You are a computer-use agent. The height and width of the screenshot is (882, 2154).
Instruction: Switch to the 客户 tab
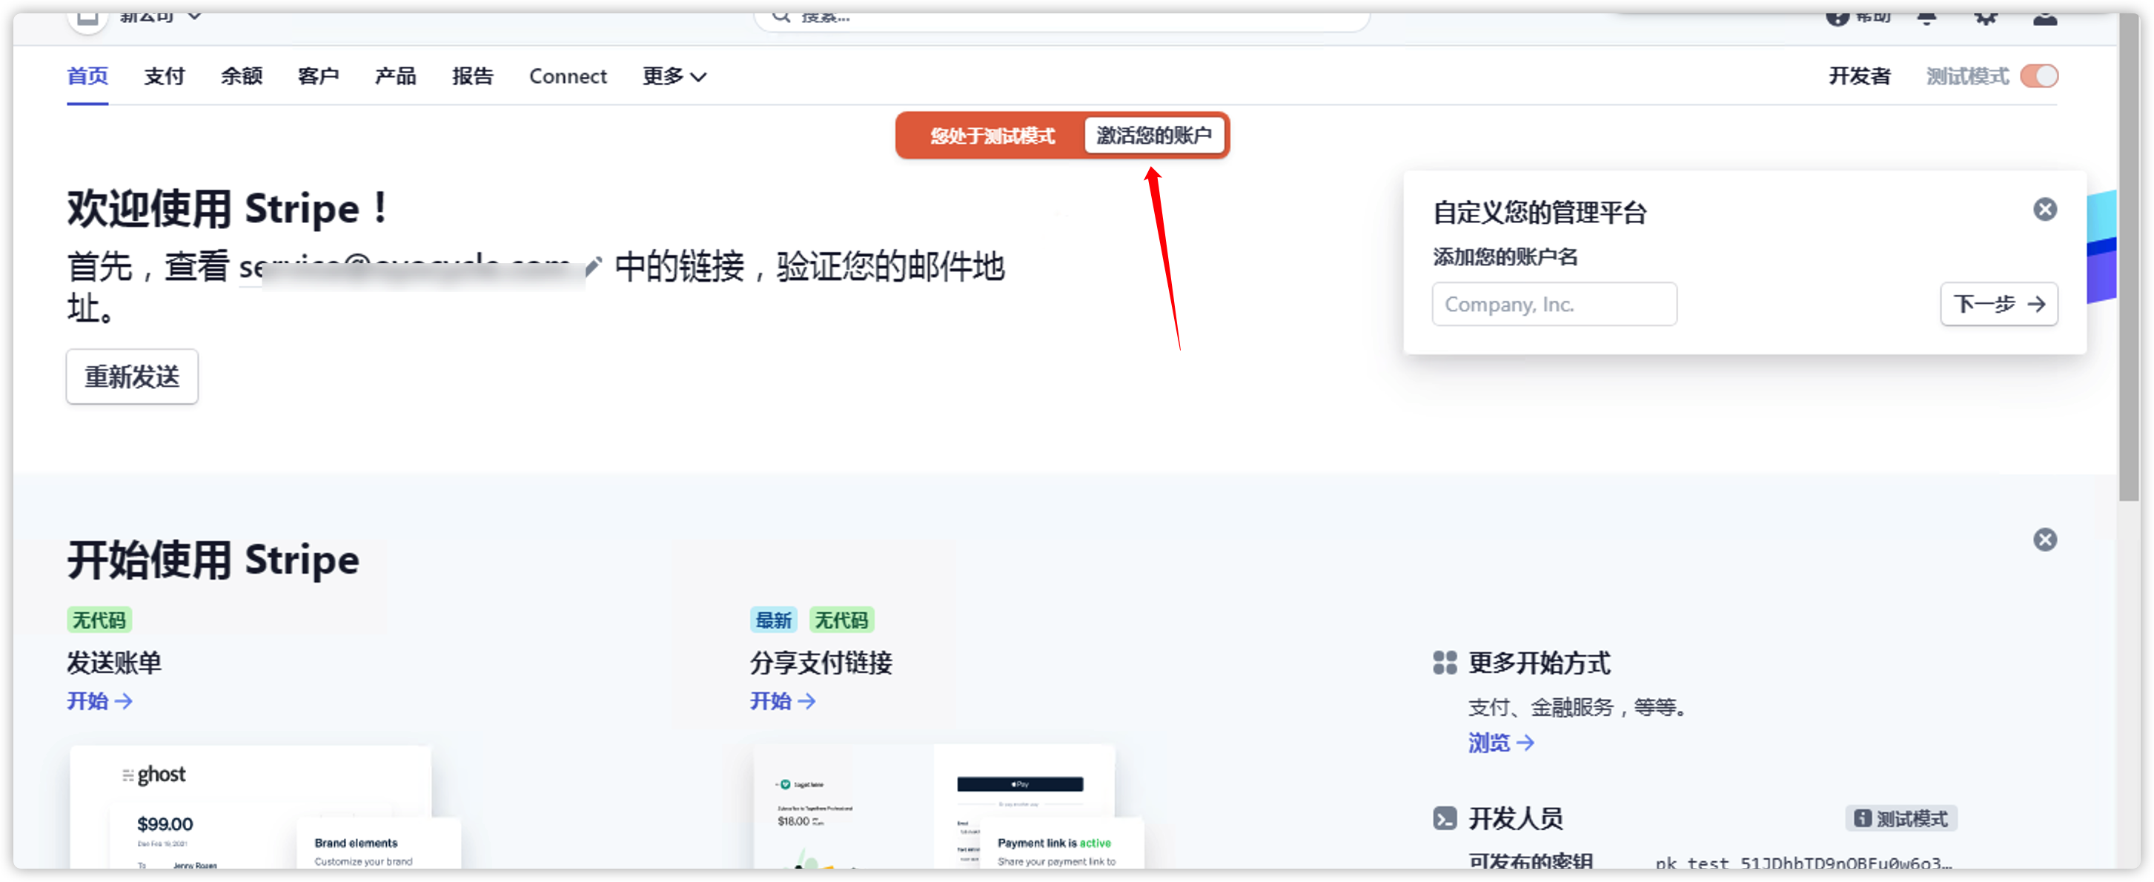319,76
